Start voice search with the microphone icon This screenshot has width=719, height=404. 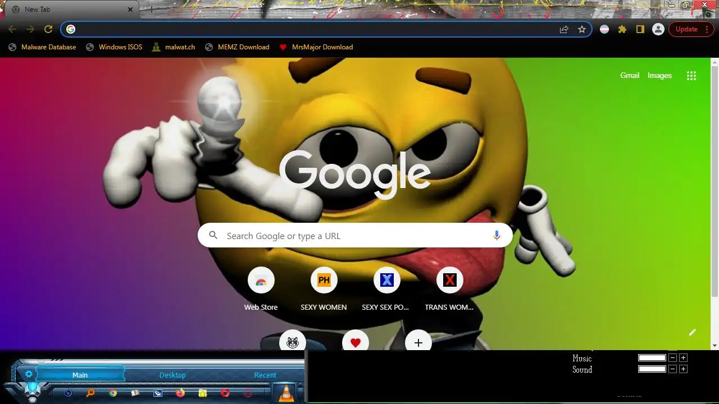click(x=497, y=236)
